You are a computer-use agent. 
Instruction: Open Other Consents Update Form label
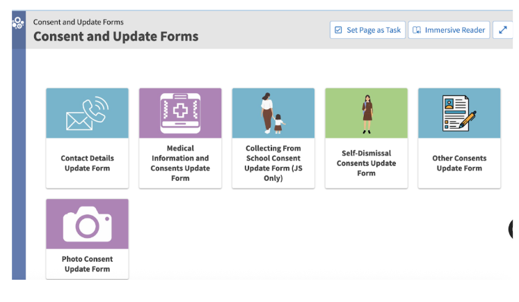click(459, 164)
